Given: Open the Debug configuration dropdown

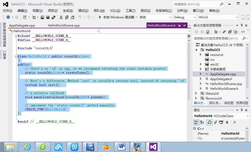Looking at the screenshot, I should 194,17.
